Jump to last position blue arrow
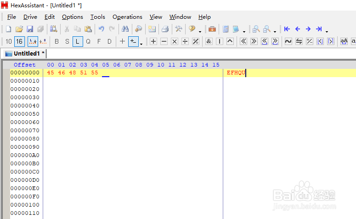This screenshot has width=356, height=219. tap(319, 29)
